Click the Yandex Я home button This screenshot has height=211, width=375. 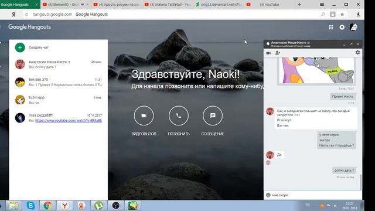pos(13,14)
